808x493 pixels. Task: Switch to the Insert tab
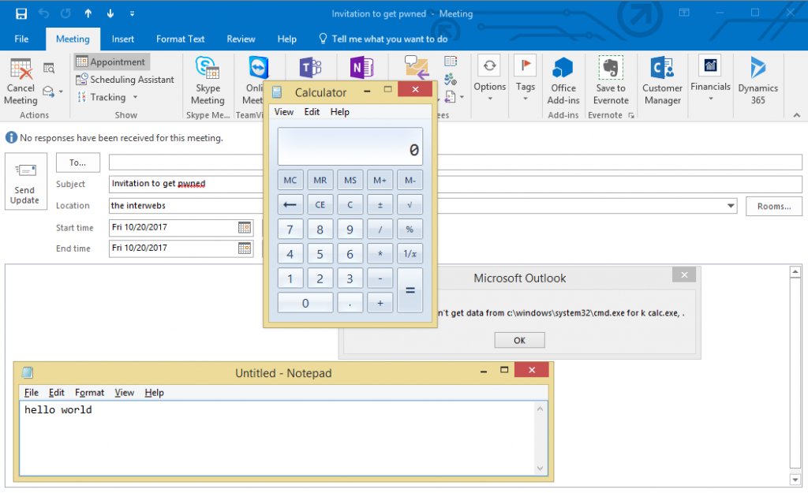(122, 39)
